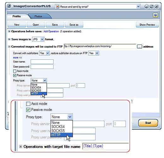Image resolution: width=164 pixels, height=158 pixels.
Task: Click the yellow Start button
Action: (148, 123)
